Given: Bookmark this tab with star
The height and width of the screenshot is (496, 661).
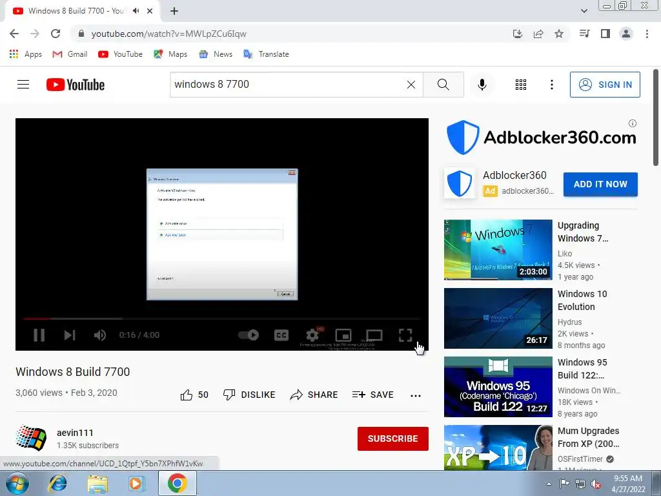Looking at the screenshot, I should (x=559, y=34).
